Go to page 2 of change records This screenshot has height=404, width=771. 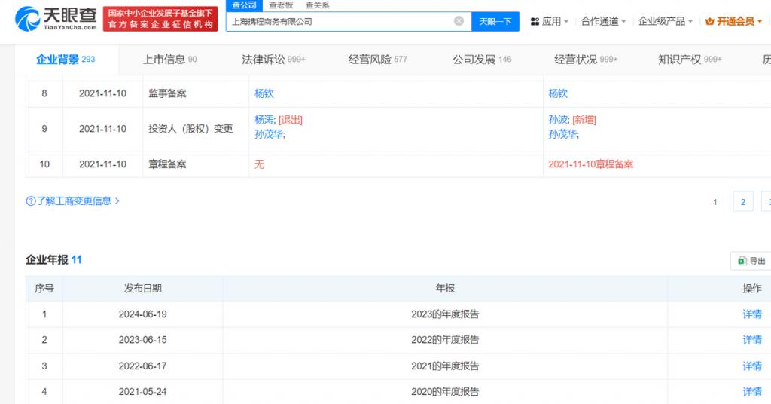click(742, 202)
